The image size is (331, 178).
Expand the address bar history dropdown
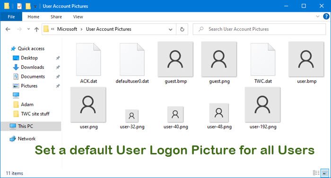[x=171, y=30]
